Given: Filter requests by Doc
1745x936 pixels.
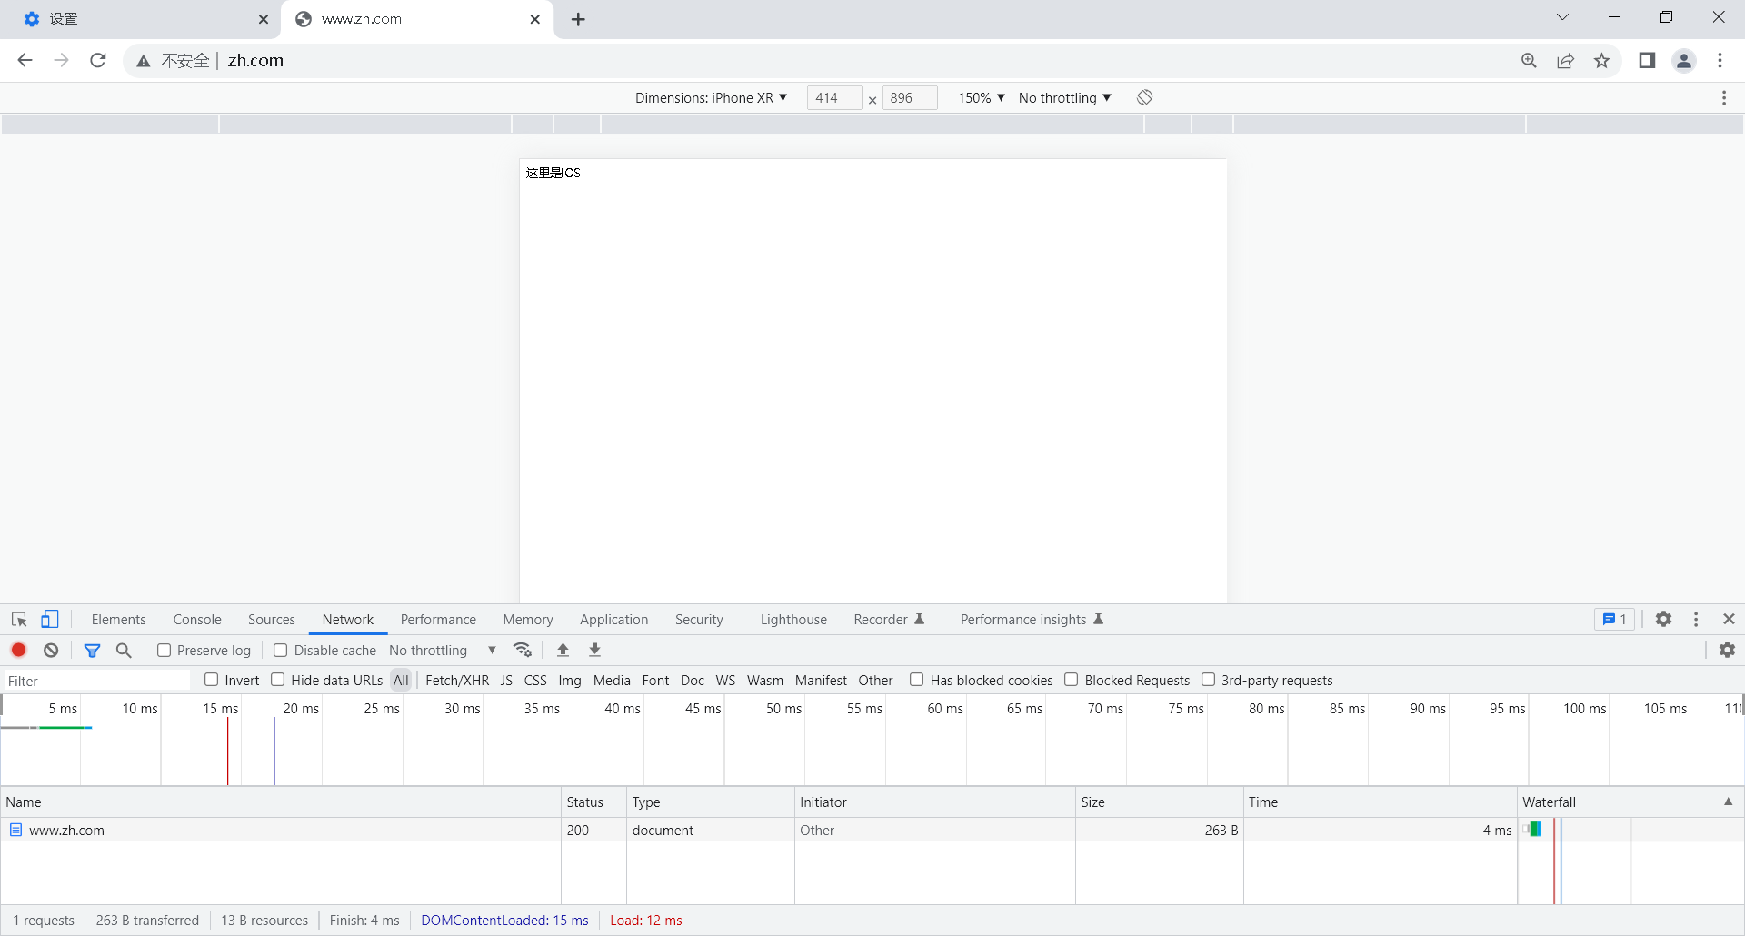Looking at the screenshot, I should click(693, 681).
